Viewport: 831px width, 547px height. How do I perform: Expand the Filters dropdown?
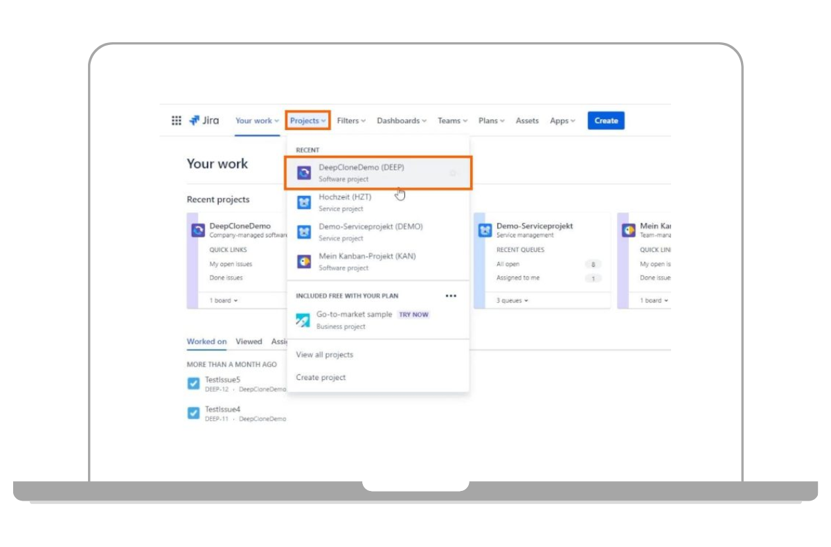[351, 120]
